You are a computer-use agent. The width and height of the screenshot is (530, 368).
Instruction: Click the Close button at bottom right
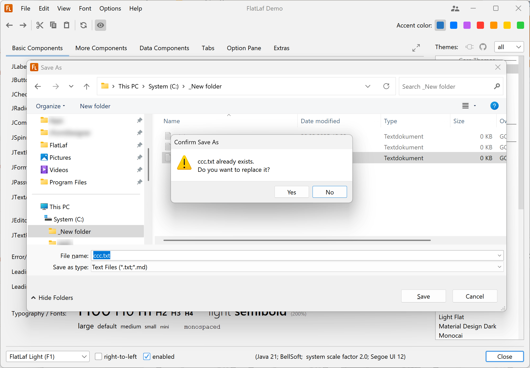pos(505,356)
